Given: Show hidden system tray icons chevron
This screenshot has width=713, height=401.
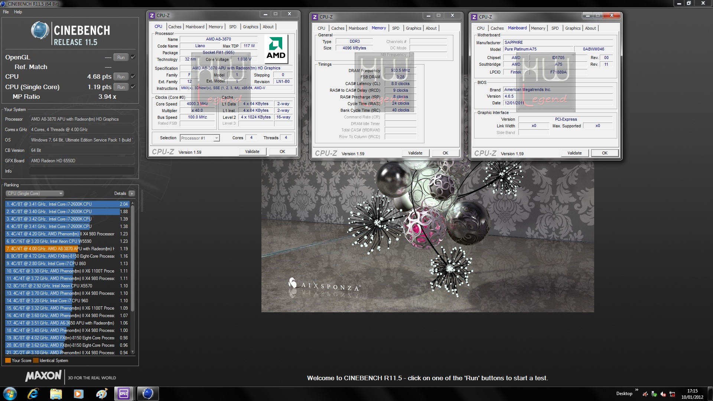Looking at the screenshot, I should (x=637, y=390).
